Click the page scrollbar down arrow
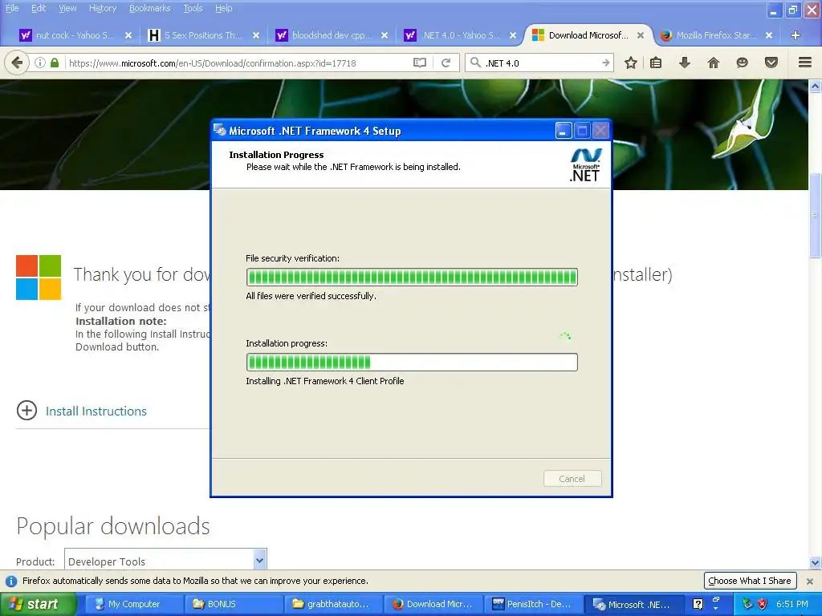The image size is (822, 616). tap(815, 563)
